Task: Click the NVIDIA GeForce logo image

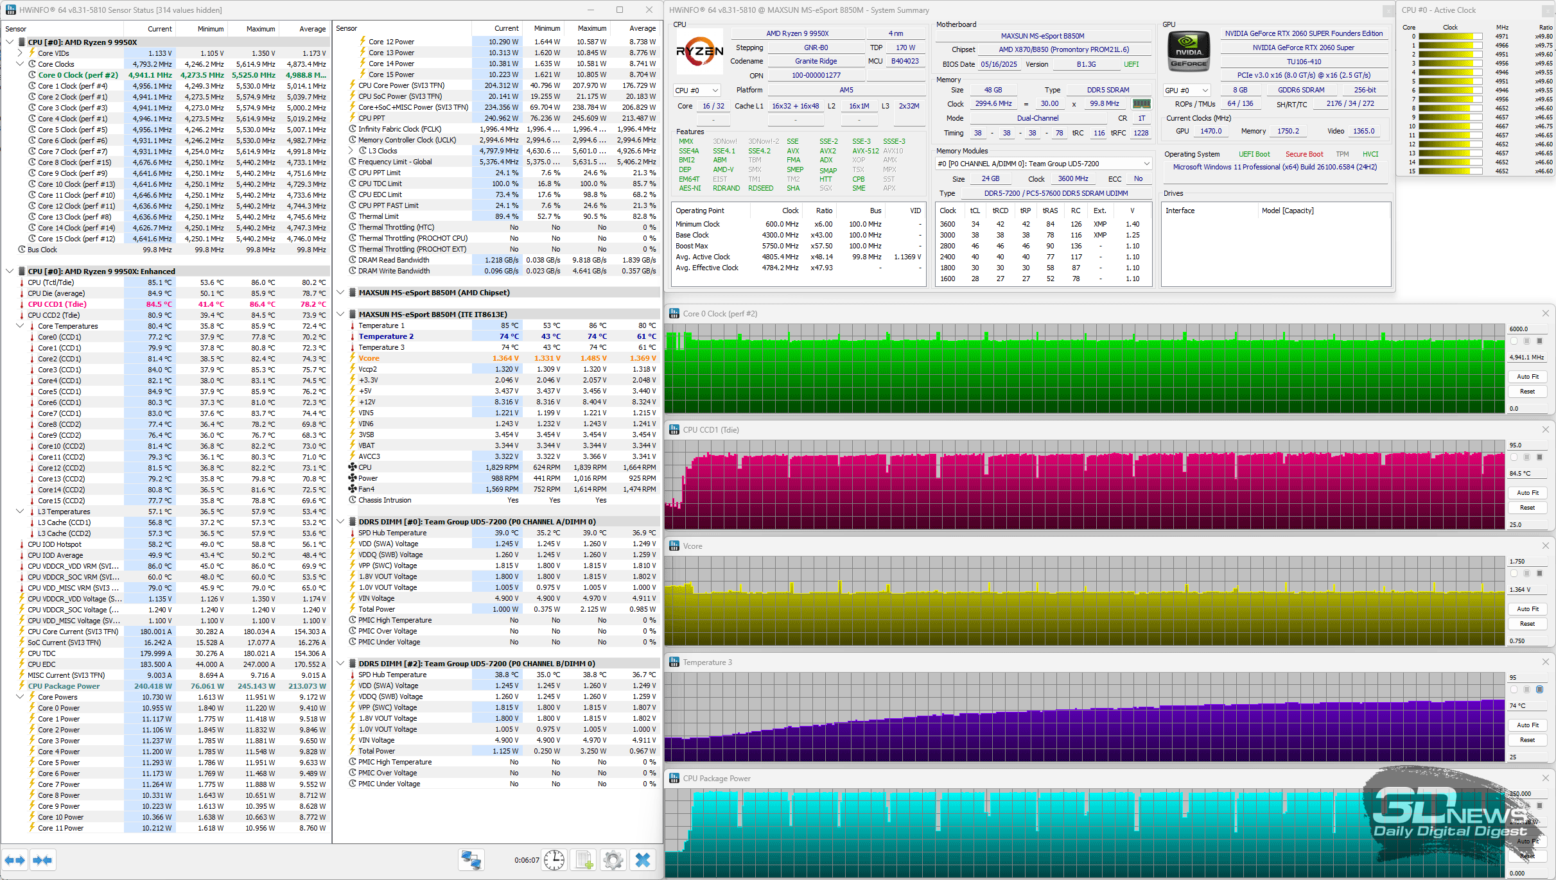Action: point(1189,51)
